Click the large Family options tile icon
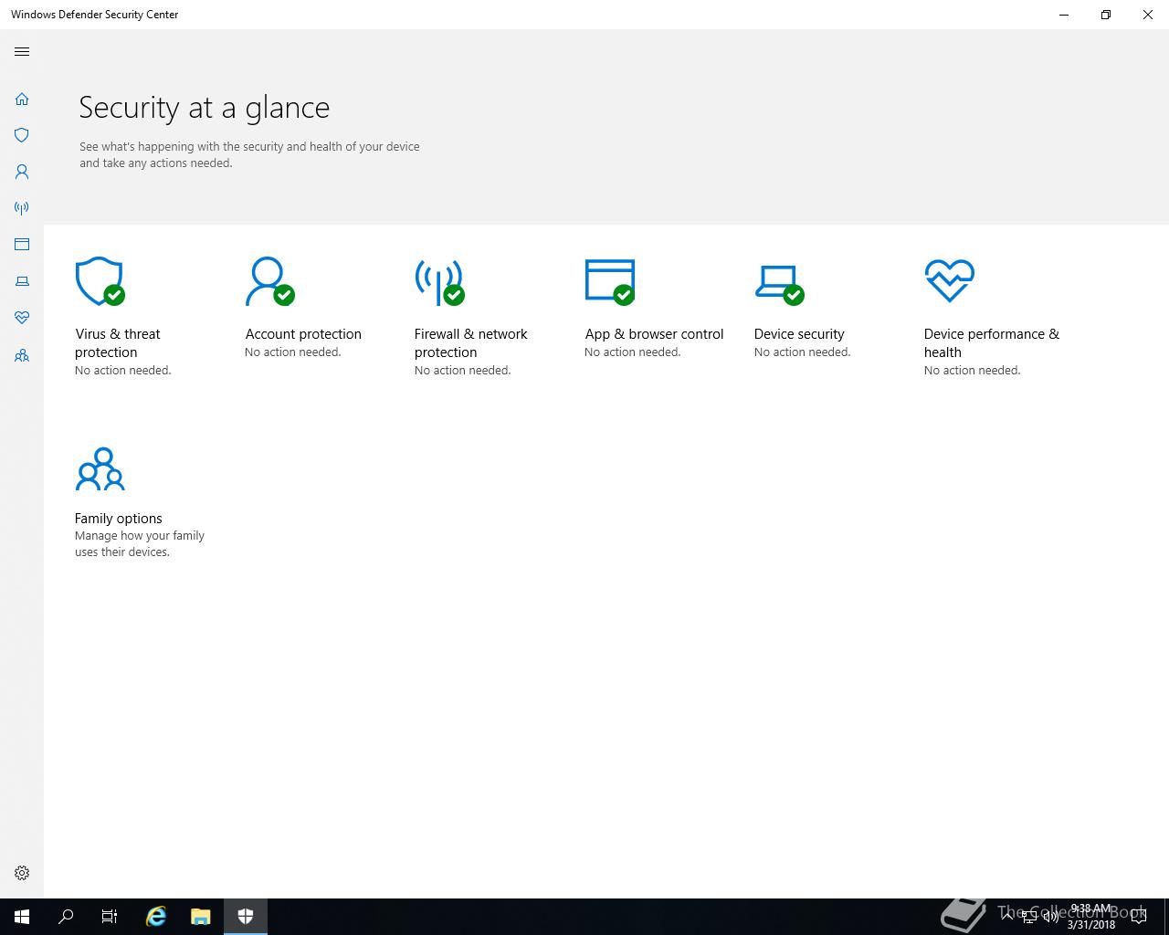 tap(100, 469)
